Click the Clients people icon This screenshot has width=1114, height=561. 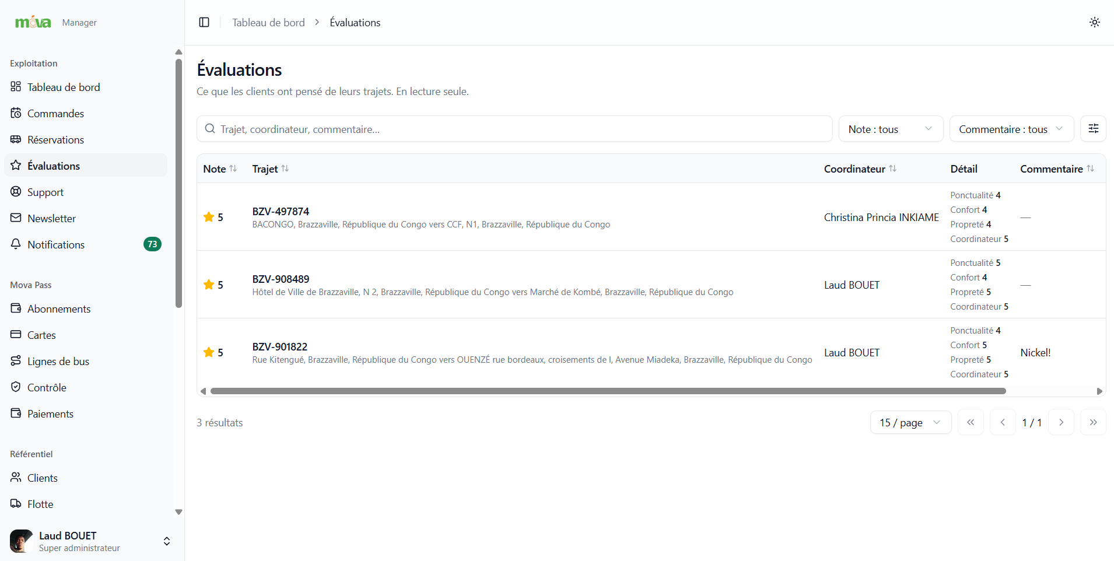click(16, 477)
